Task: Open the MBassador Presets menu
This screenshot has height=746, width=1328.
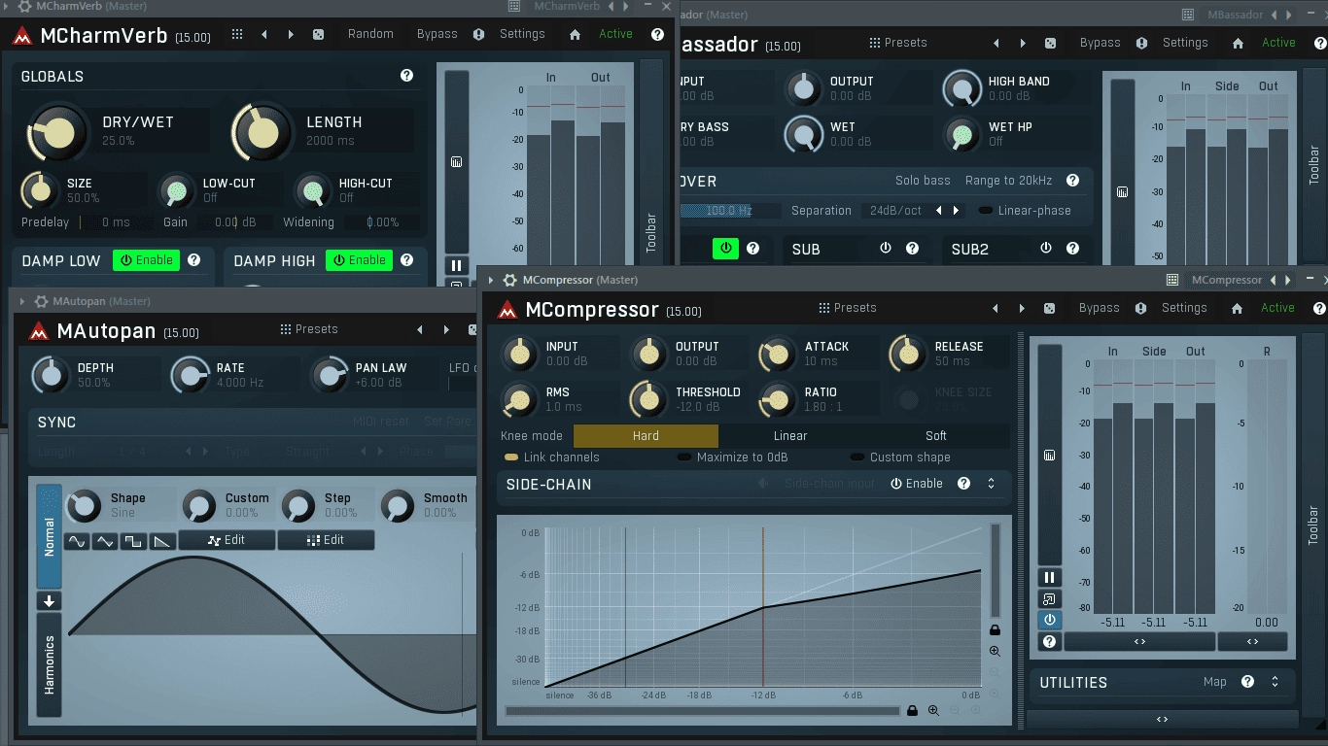Action: click(x=898, y=43)
